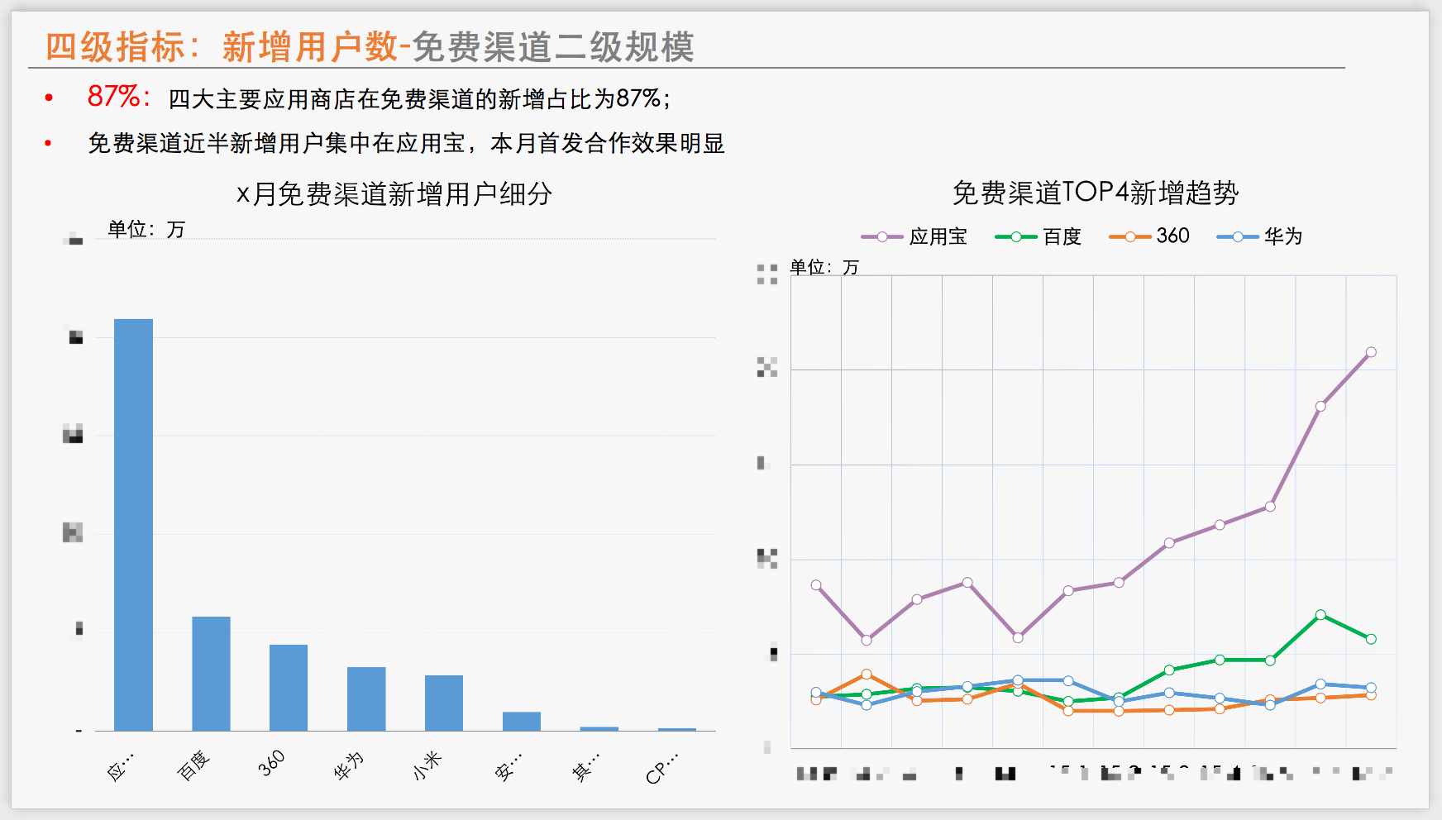
Task: Select the bar chart title x月免费渠道新增用户细分
Action: click(x=394, y=194)
